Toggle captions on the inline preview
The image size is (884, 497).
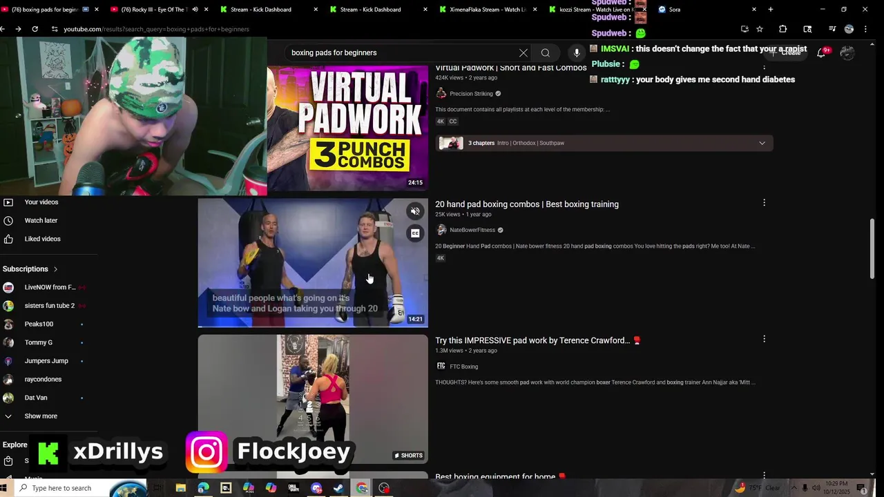pyautogui.click(x=415, y=233)
